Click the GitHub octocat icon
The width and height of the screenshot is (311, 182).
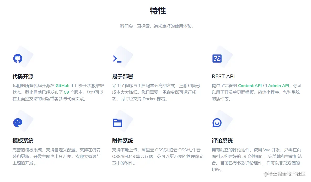coord(18,58)
